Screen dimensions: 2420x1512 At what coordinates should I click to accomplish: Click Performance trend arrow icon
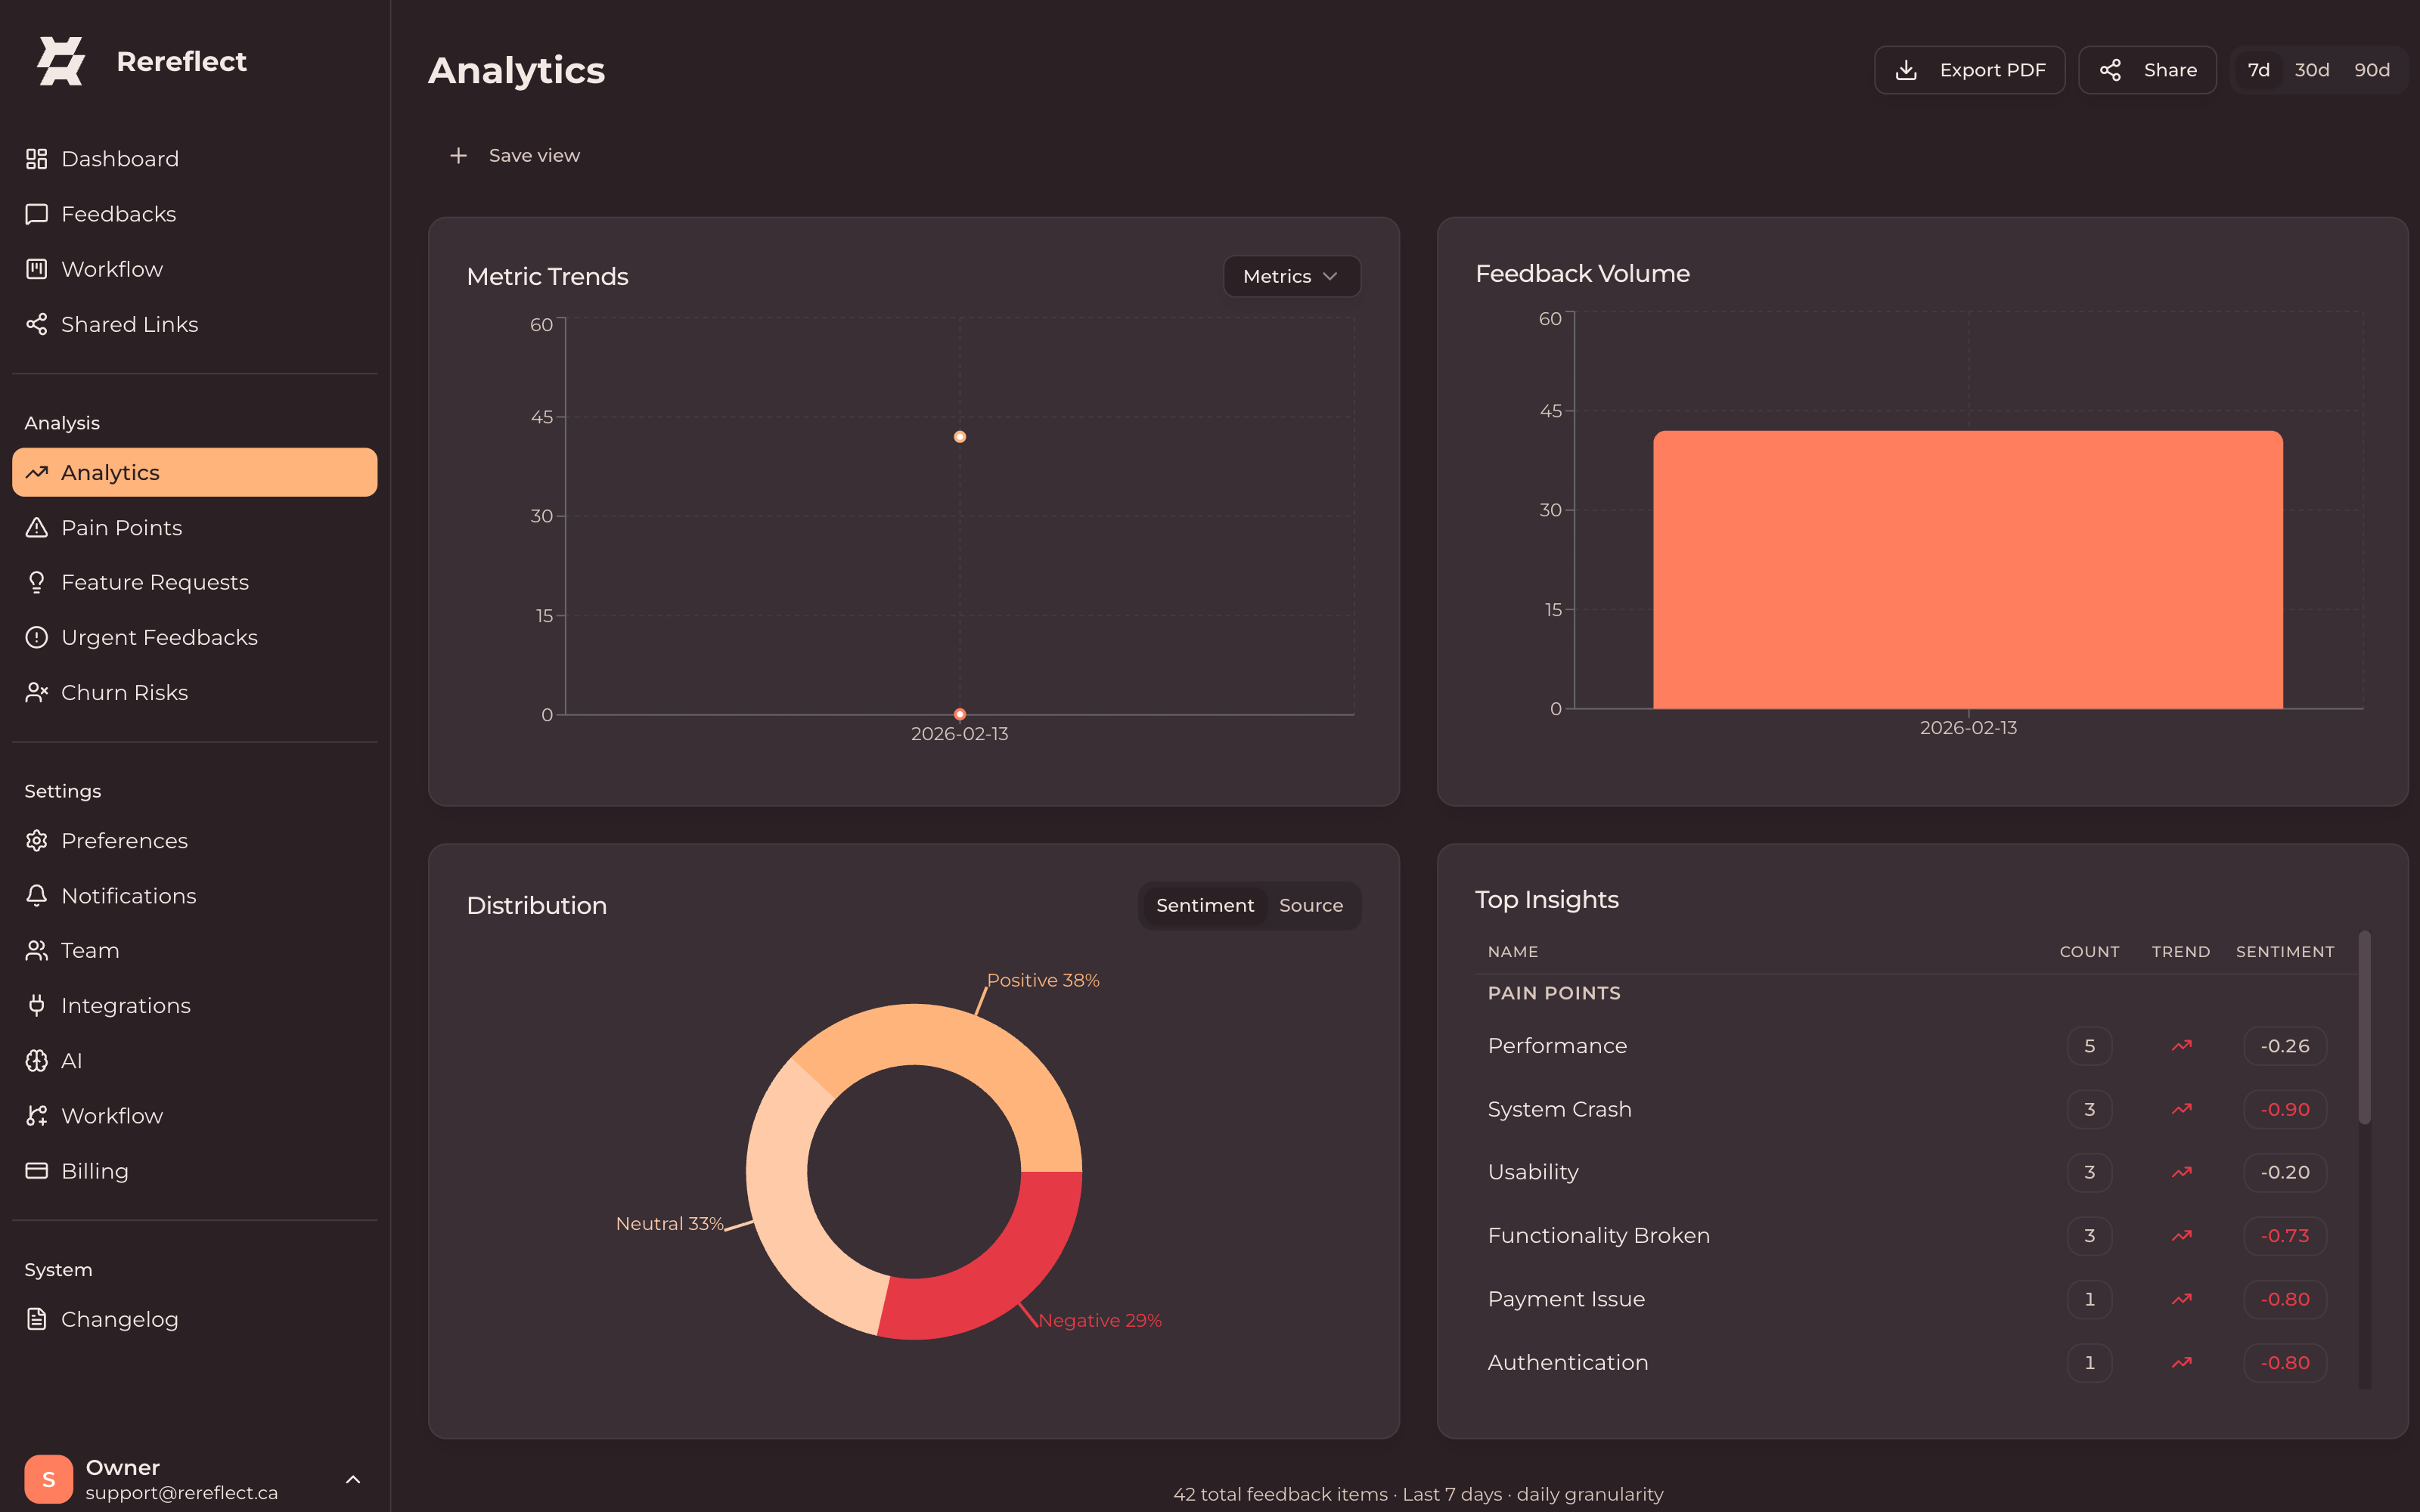[x=2181, y=1045]
